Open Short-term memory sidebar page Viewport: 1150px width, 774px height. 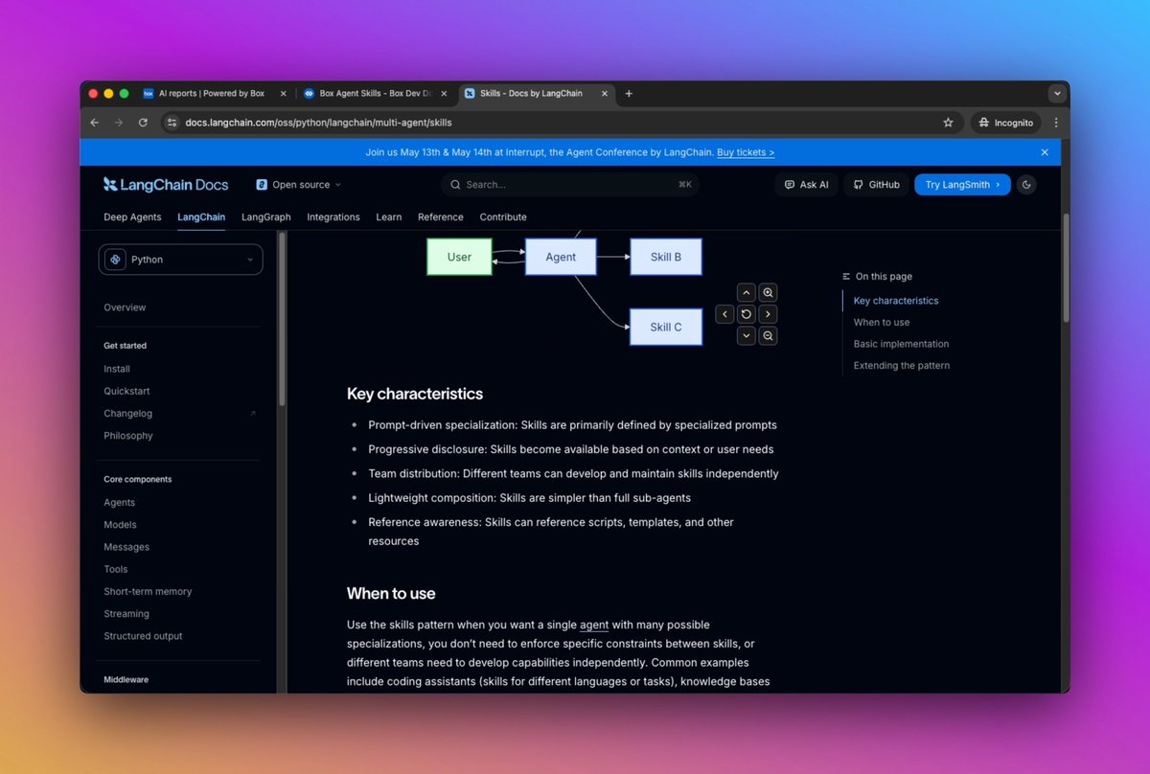148,592
